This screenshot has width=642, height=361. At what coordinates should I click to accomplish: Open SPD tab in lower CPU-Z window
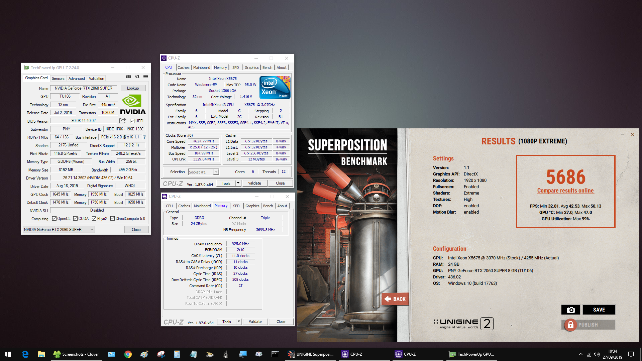click(236, 206)
